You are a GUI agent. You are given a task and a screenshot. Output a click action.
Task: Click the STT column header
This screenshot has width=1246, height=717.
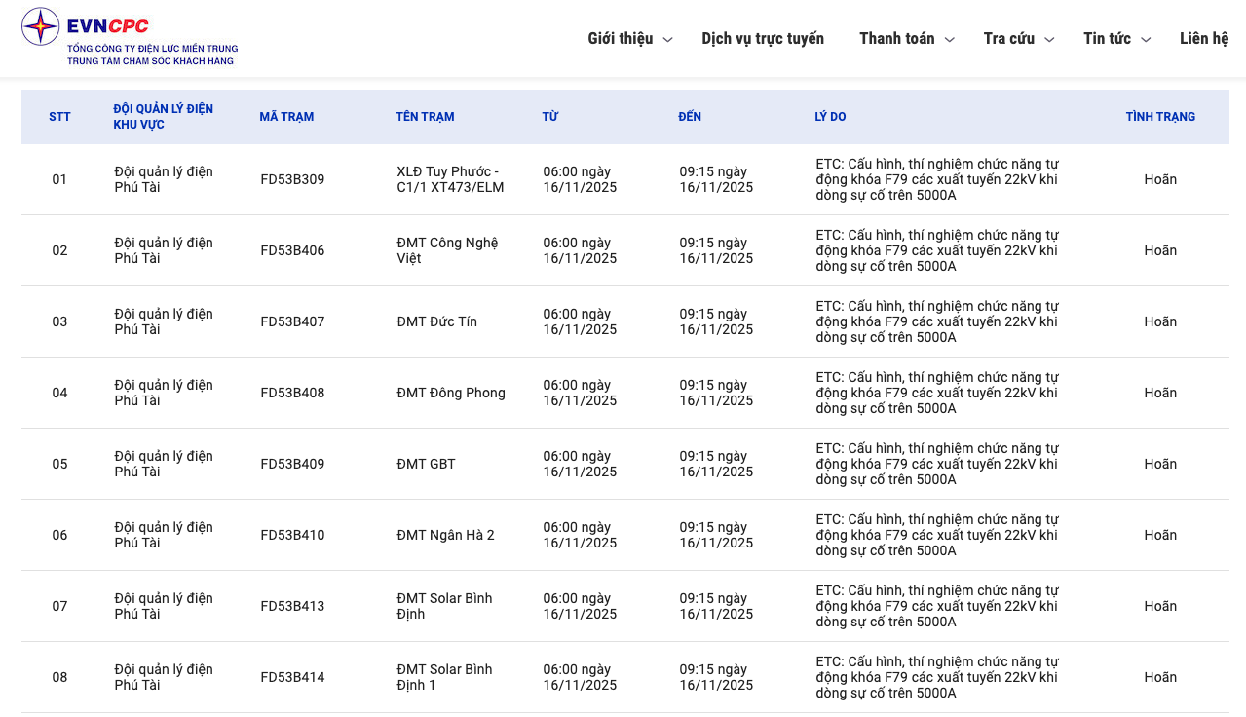pyautogui.click(x=59, y=117)
